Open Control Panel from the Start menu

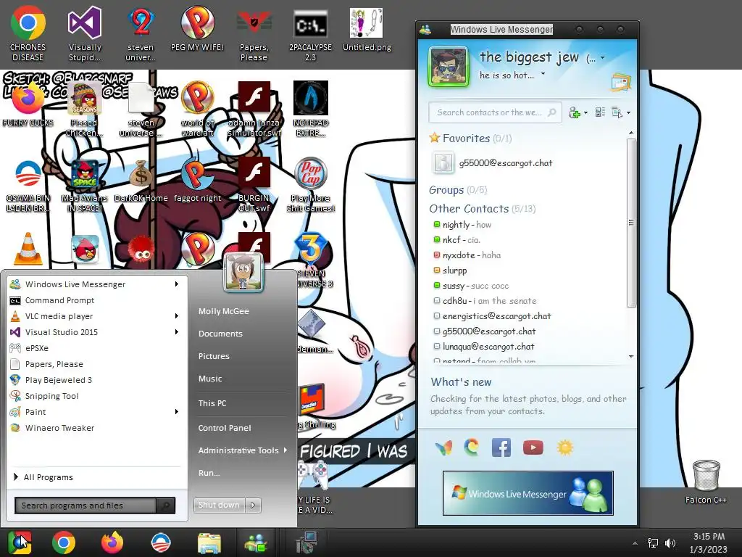225,428
